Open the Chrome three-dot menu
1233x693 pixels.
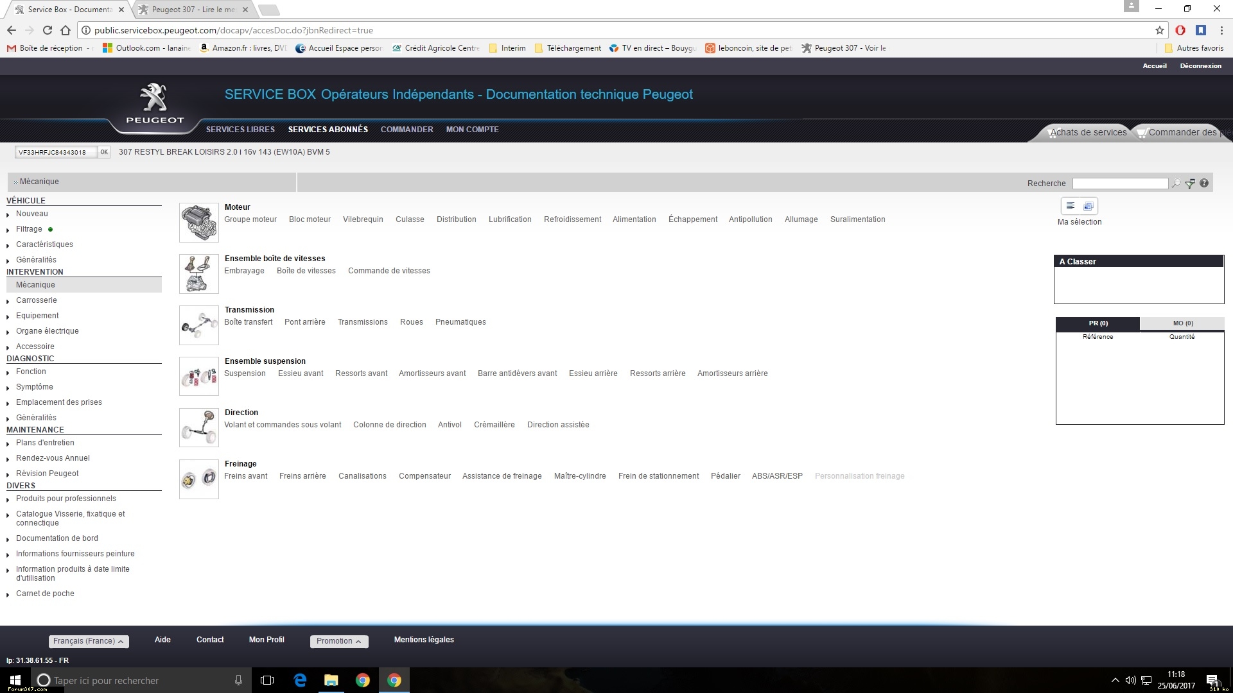[1221, 30]
